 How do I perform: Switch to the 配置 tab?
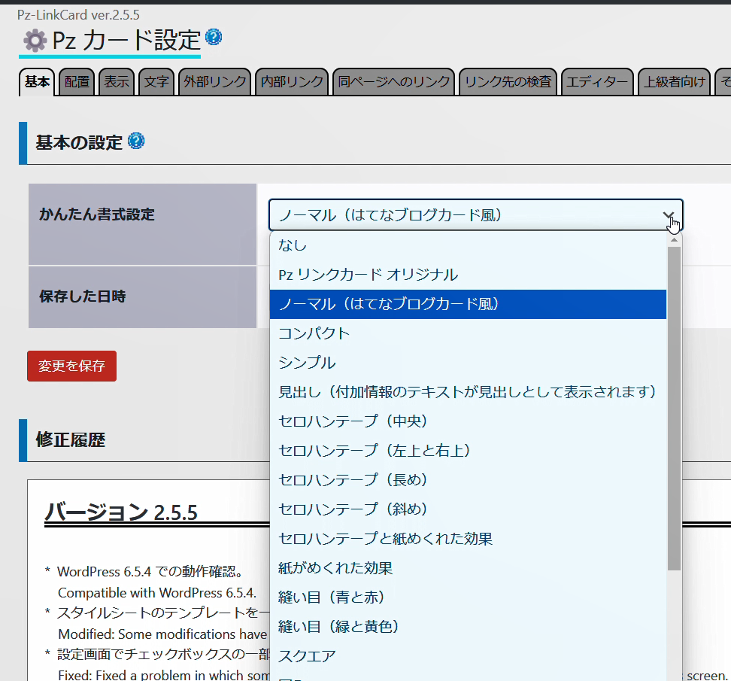pyautogui.click(x=77, y=82)
